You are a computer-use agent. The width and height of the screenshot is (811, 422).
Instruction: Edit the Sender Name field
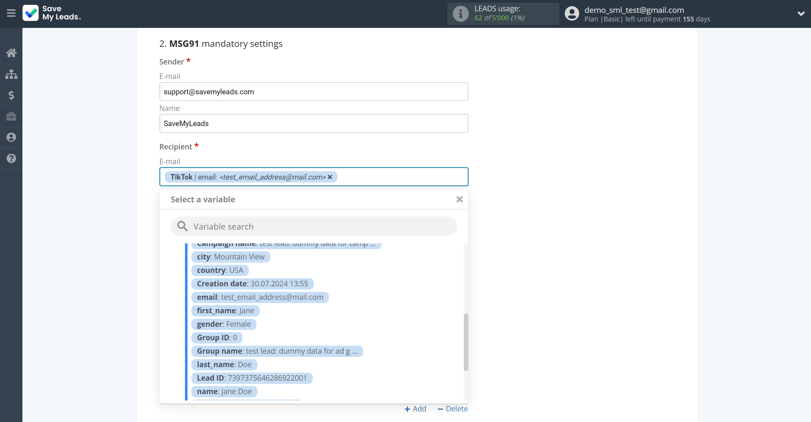pyautogui.click(x=314, y=123)
